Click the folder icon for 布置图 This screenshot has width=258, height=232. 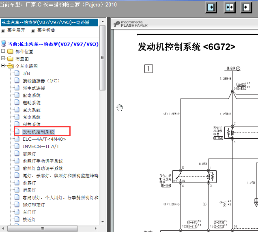click(x=10, y=58)
